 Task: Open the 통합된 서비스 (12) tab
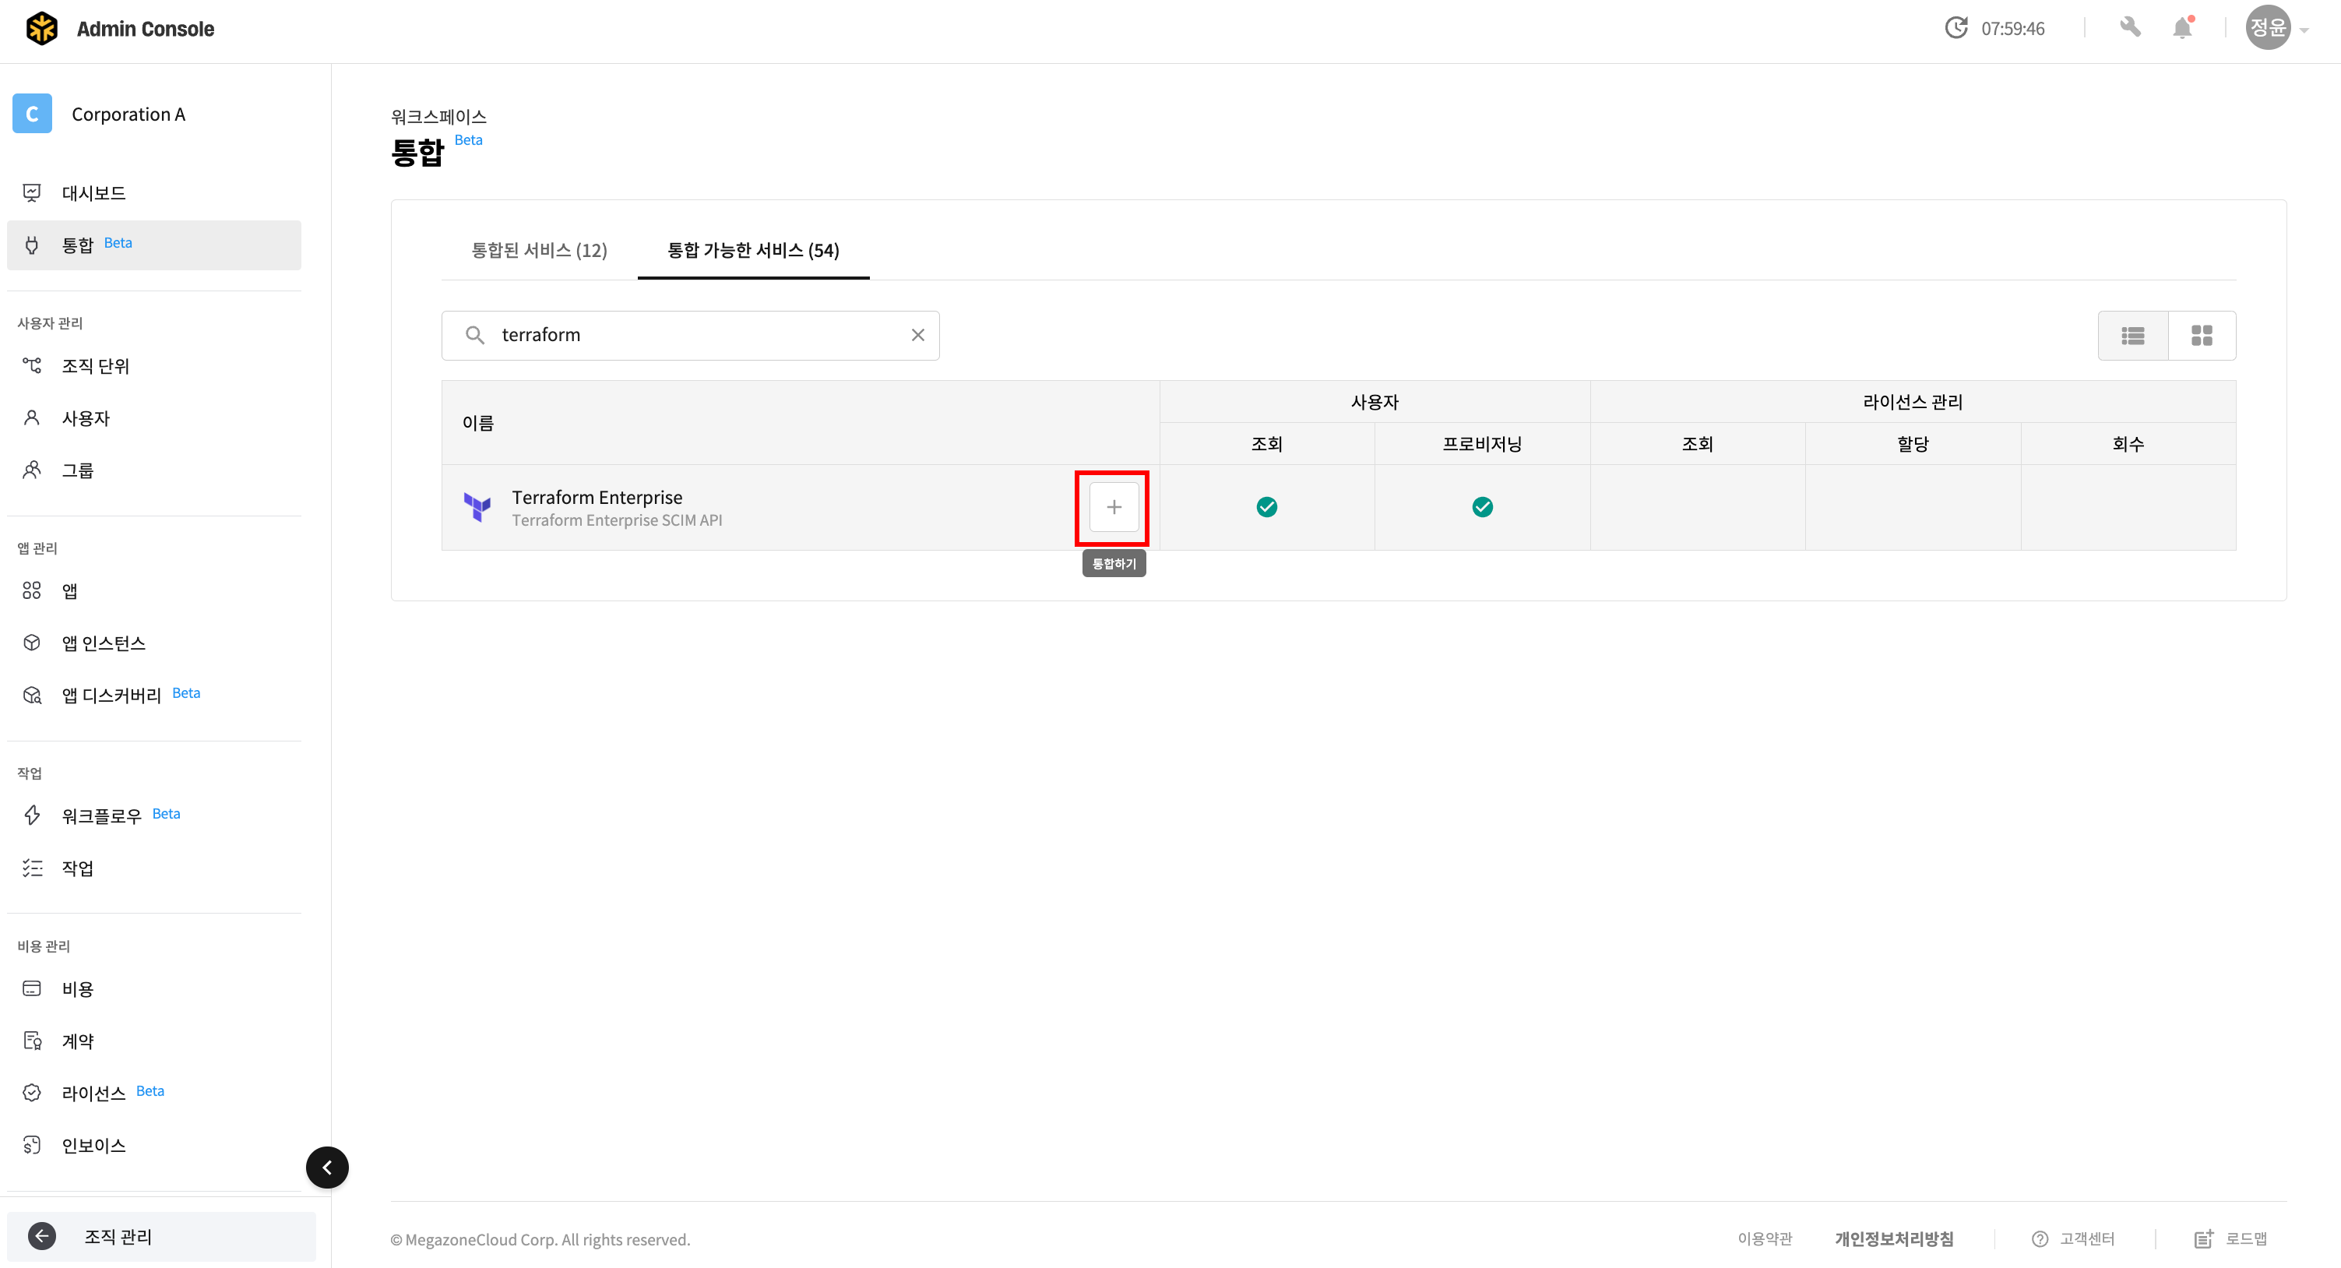tap(539, 250)
